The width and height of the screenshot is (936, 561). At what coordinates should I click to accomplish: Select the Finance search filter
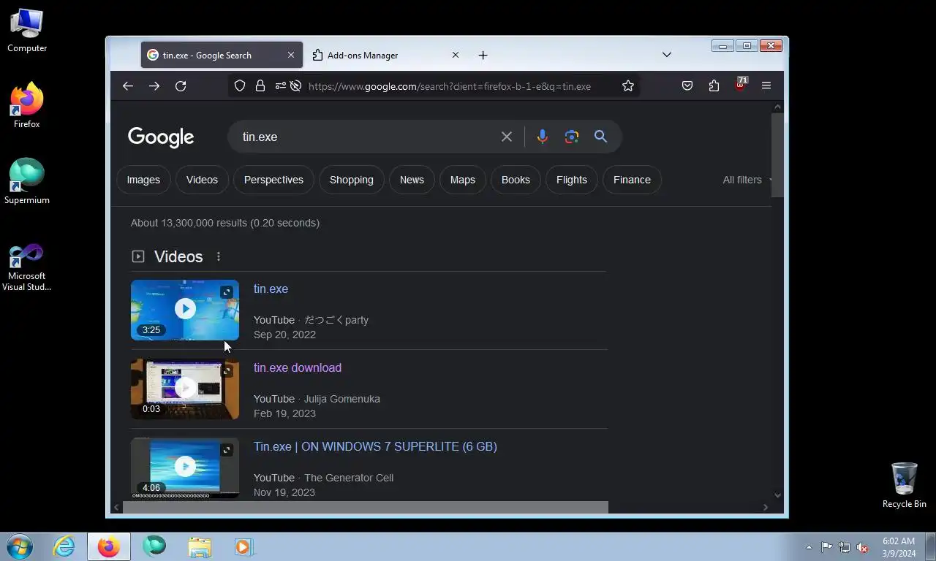coord(632,180)
